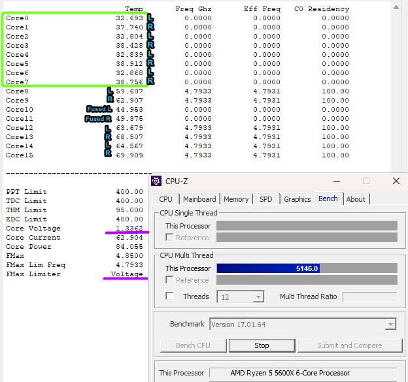The image size is (408, 382).
Task: Click the CPU-Z application icon in the title bar
Action: 156,181
